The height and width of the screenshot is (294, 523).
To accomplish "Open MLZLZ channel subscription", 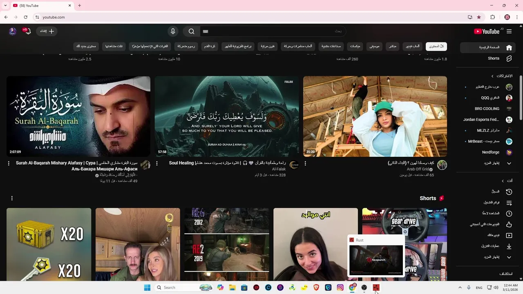I will [x=488, y=131].
